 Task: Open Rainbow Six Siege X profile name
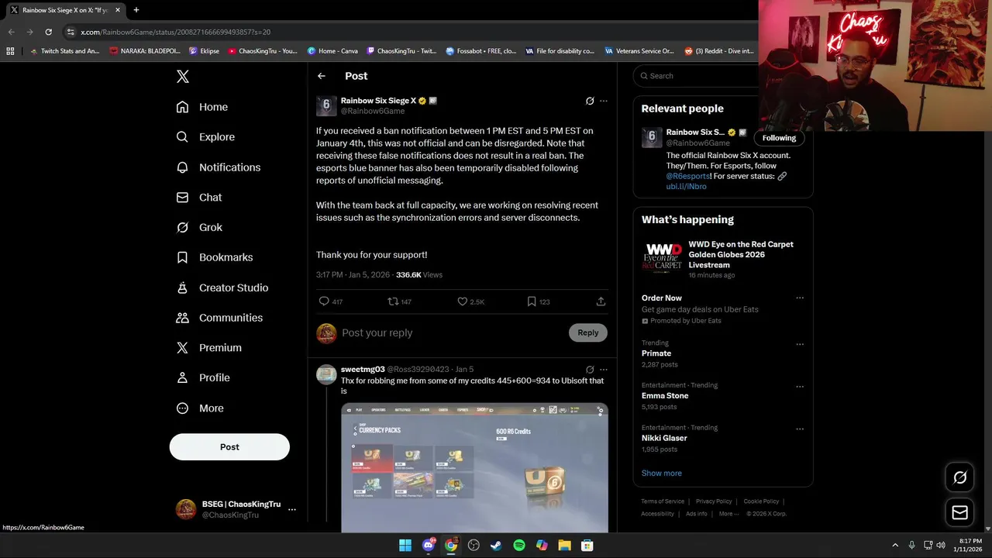378,101
